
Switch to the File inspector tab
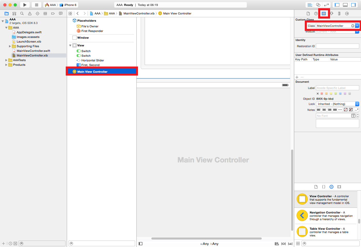[x=308, y=13]
